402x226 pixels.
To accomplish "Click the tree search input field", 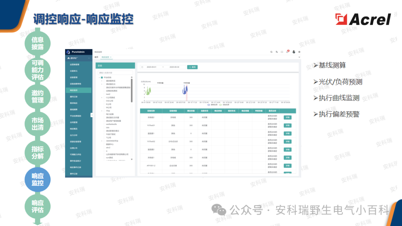I will point(115,73).
